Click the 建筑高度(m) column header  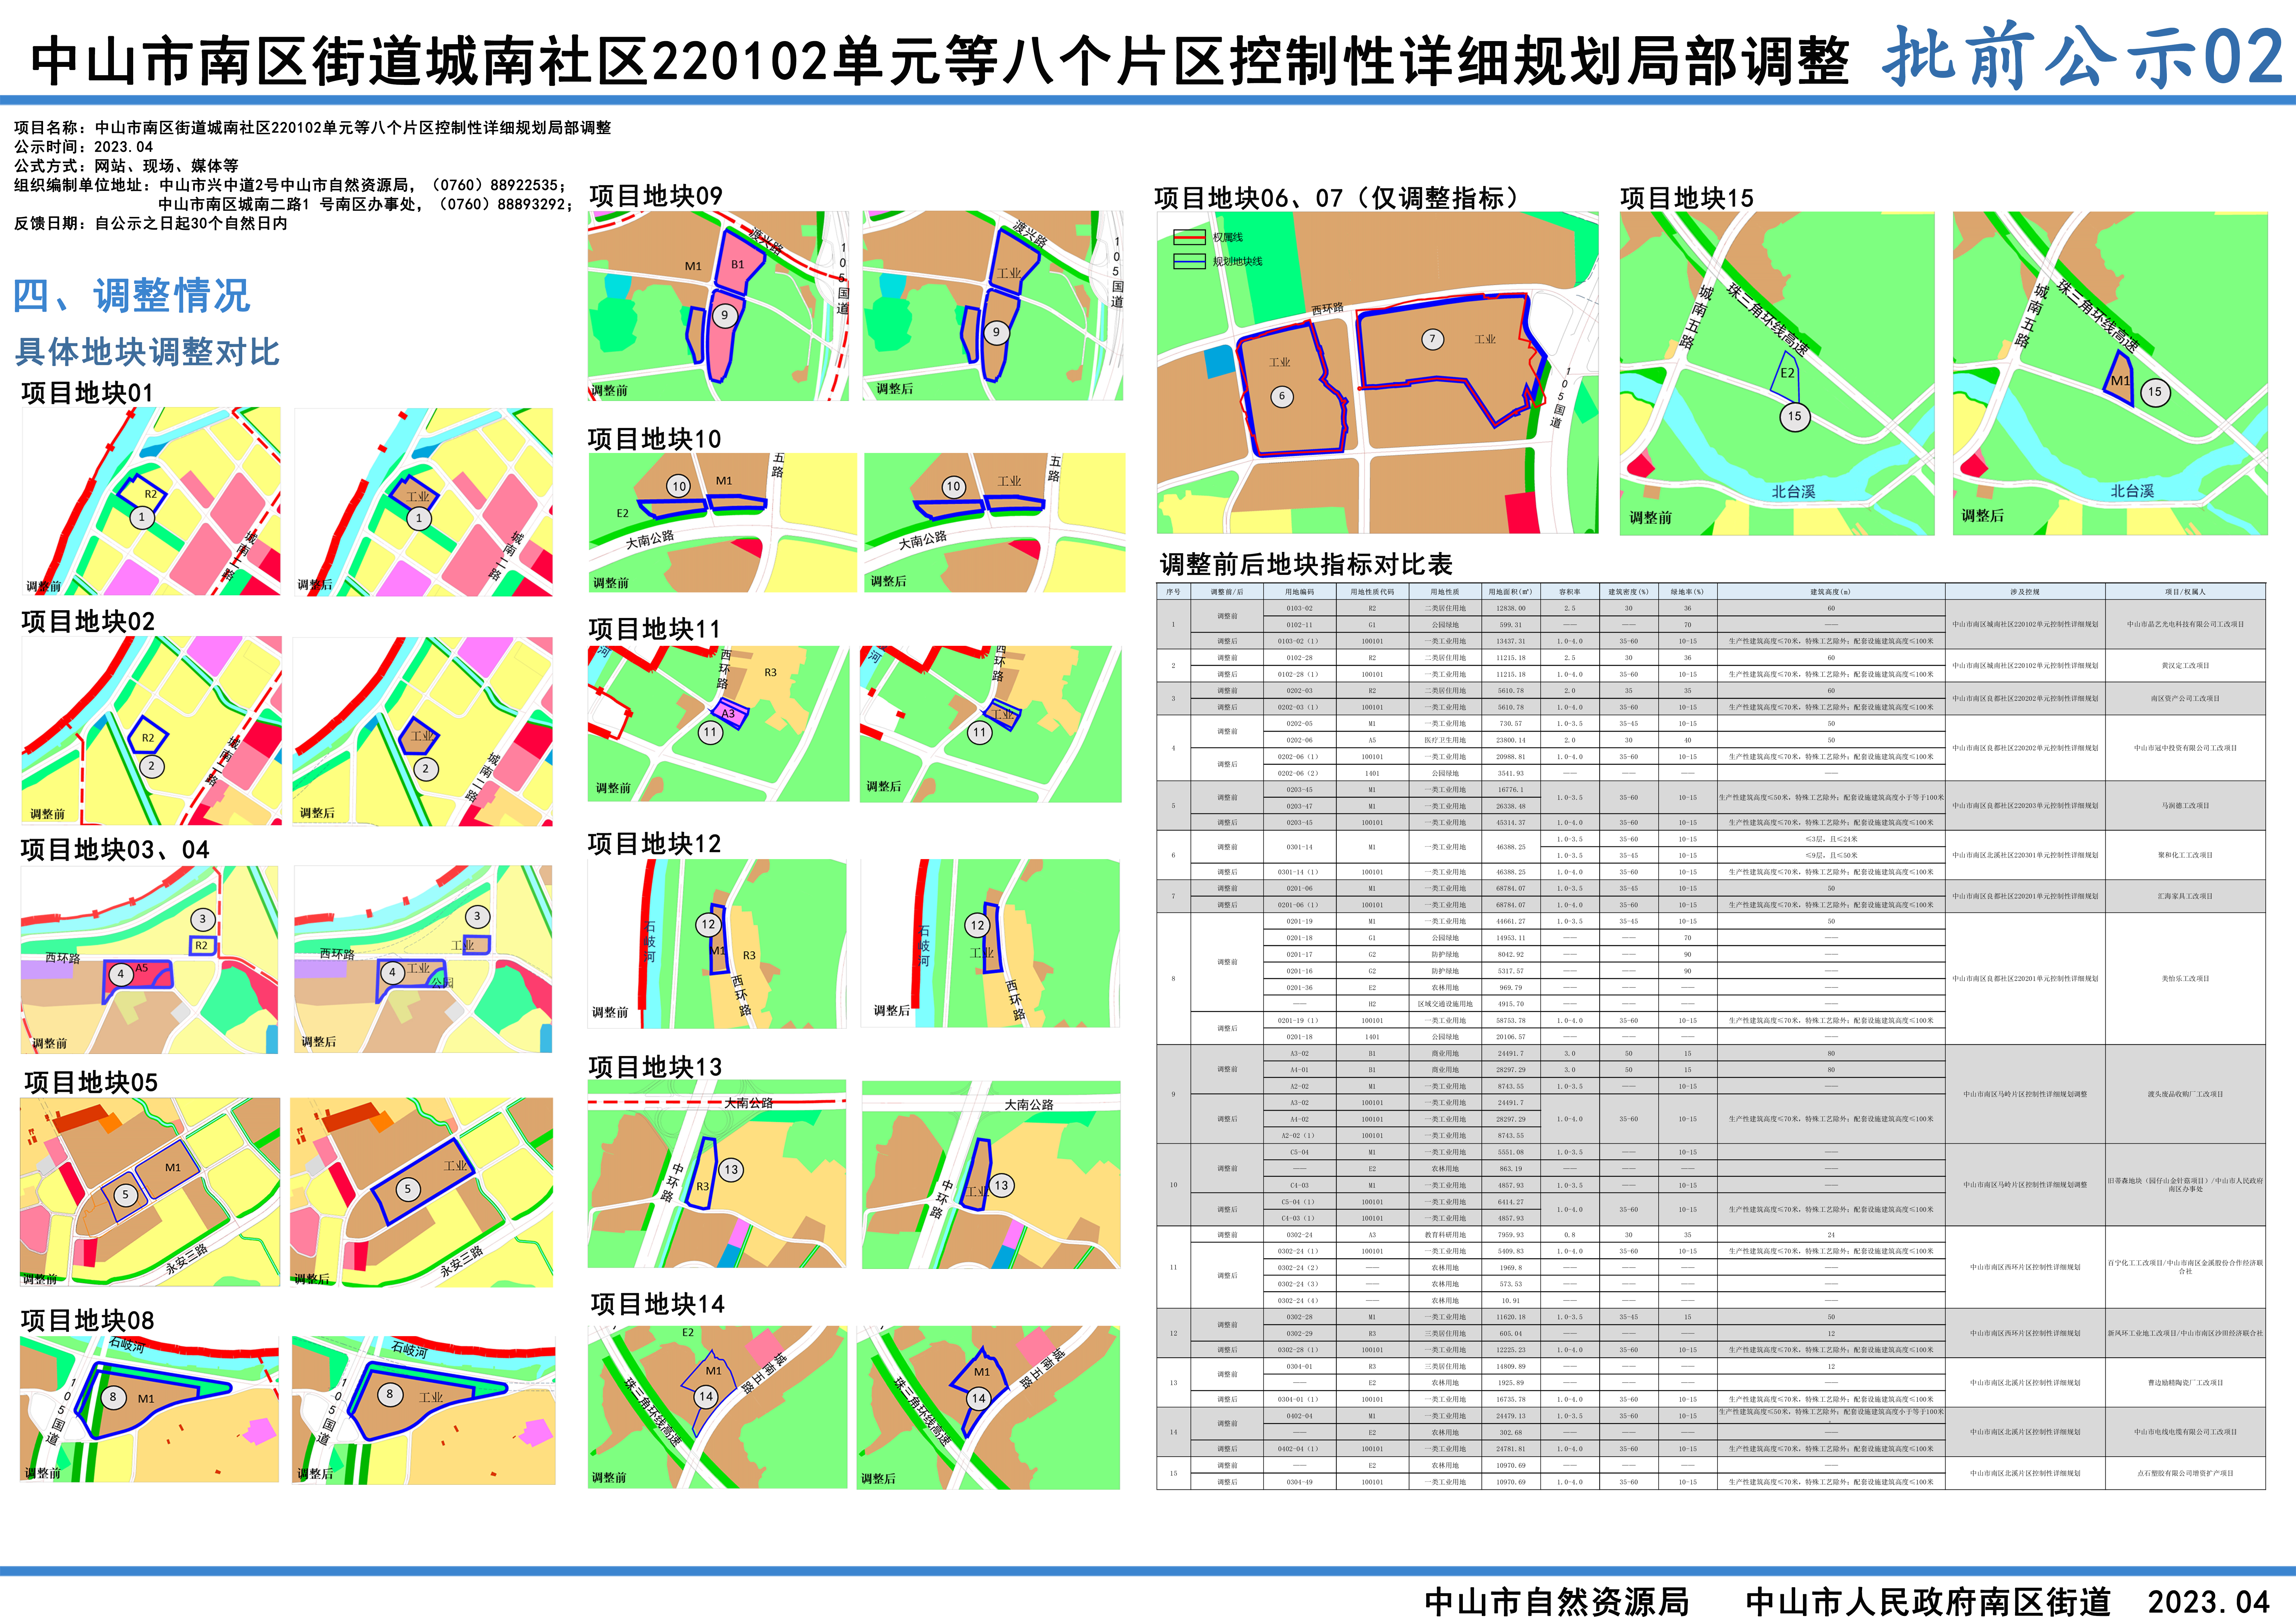coord(1831,592)
